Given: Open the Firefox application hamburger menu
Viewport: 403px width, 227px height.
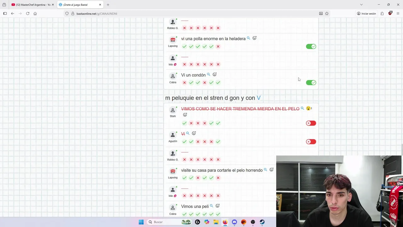Looking at the screenshot, I should pyautogui.click(x=398, y=14).
